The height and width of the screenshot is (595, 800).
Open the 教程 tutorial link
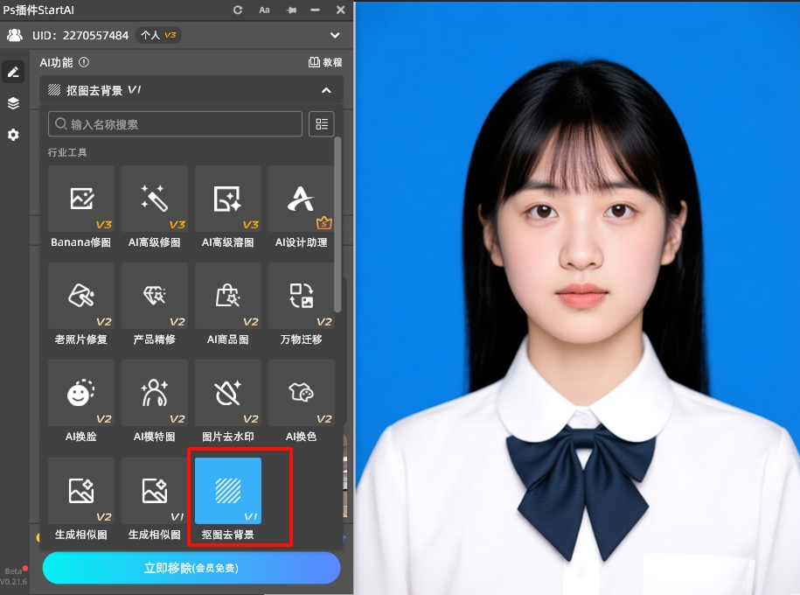click(x=325, y=63)
